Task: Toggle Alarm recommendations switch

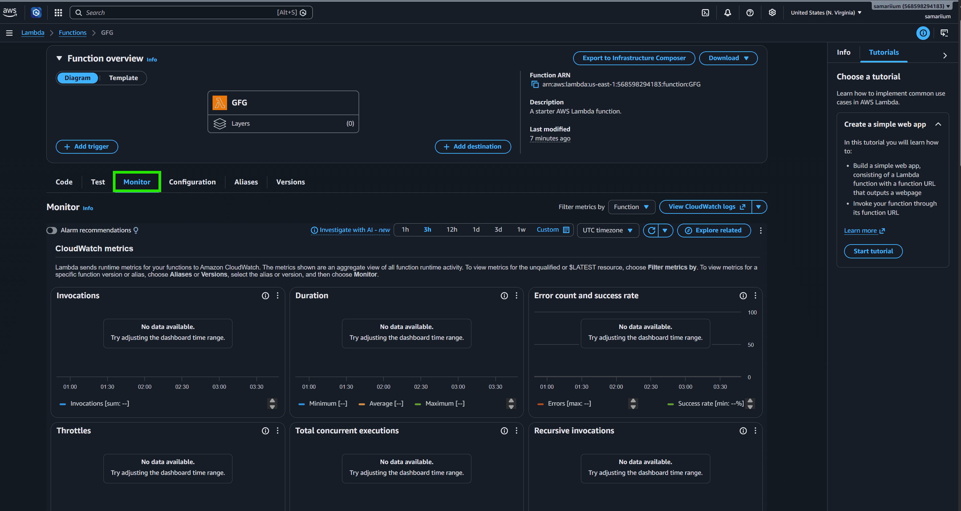Action: click(51, 231)
